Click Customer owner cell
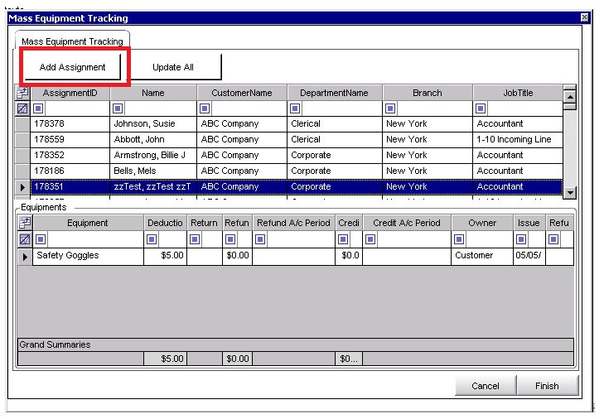Viewport: 604px width, 419px height. (x=482, y=257)
